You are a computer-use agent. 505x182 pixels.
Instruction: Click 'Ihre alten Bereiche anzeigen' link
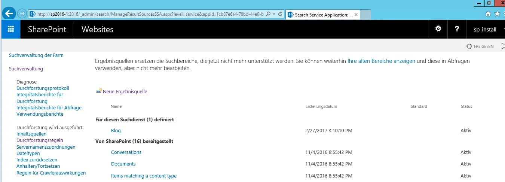point(381,61)
